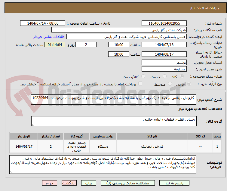The width and height of the screenshot is (227, 191).
Task: Click the کد کالا column header
Action: click(200, 136)
